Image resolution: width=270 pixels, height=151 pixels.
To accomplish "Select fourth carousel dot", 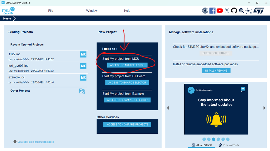I will pos(218,139).
